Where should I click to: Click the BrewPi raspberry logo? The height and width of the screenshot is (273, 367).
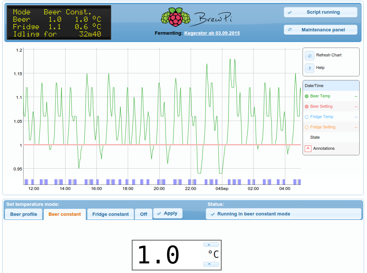tap(176, 17)
